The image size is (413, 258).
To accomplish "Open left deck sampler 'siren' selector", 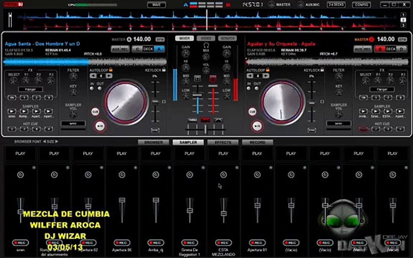I will (x=73, y=124).
